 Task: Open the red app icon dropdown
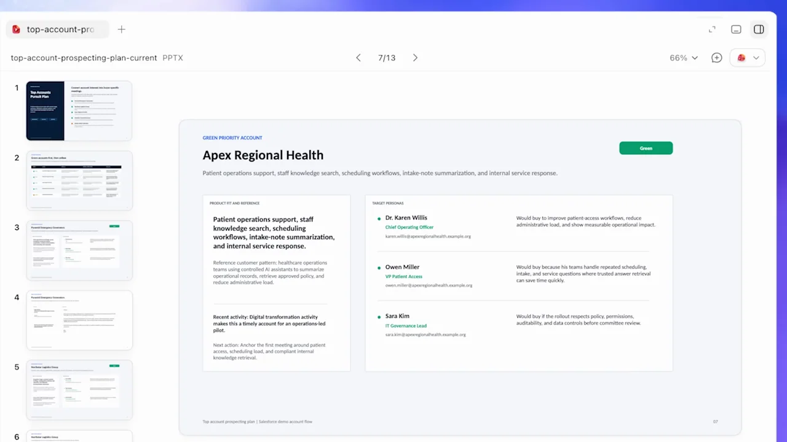[748, 58]
